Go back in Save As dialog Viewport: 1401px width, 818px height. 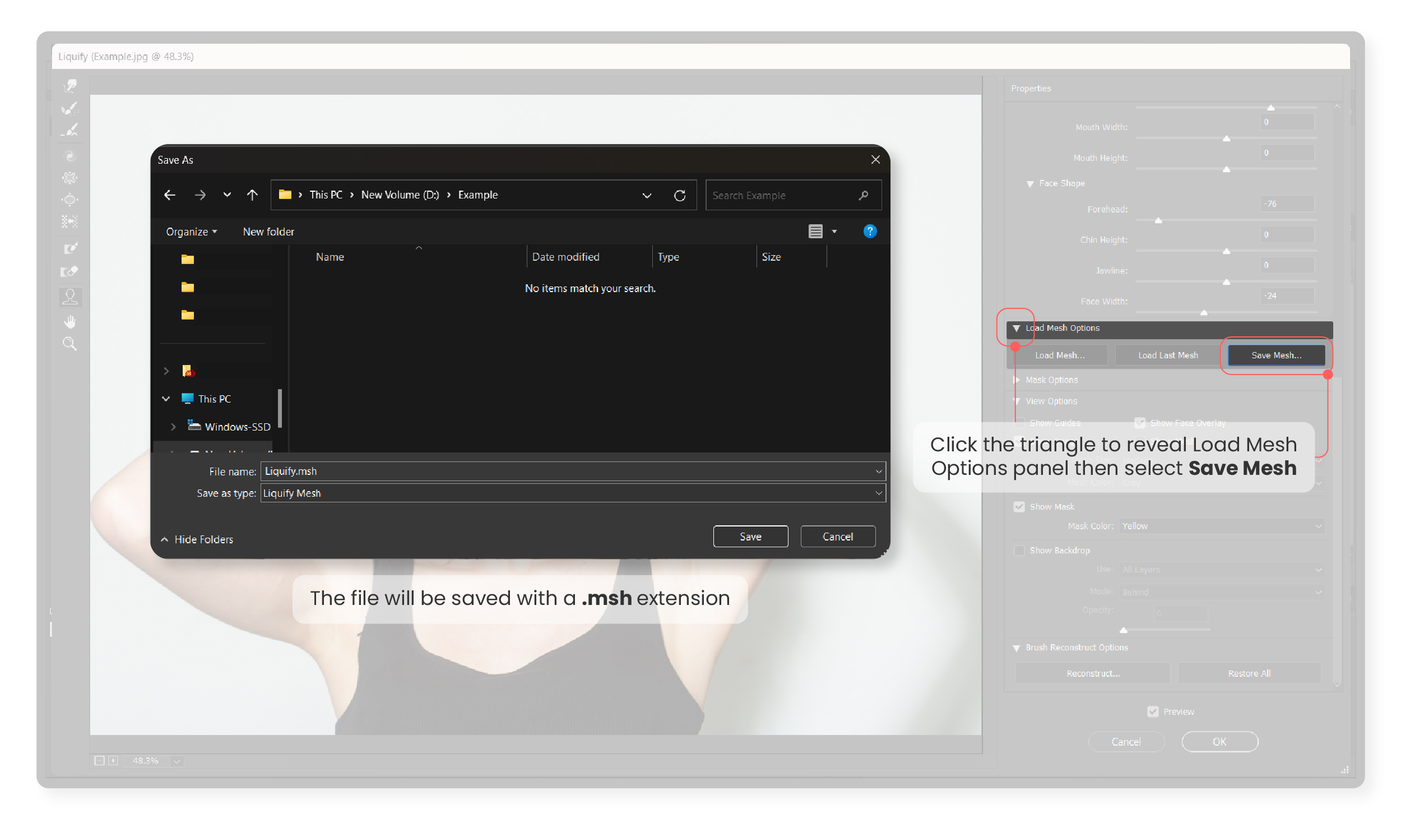tap(170, 195)
